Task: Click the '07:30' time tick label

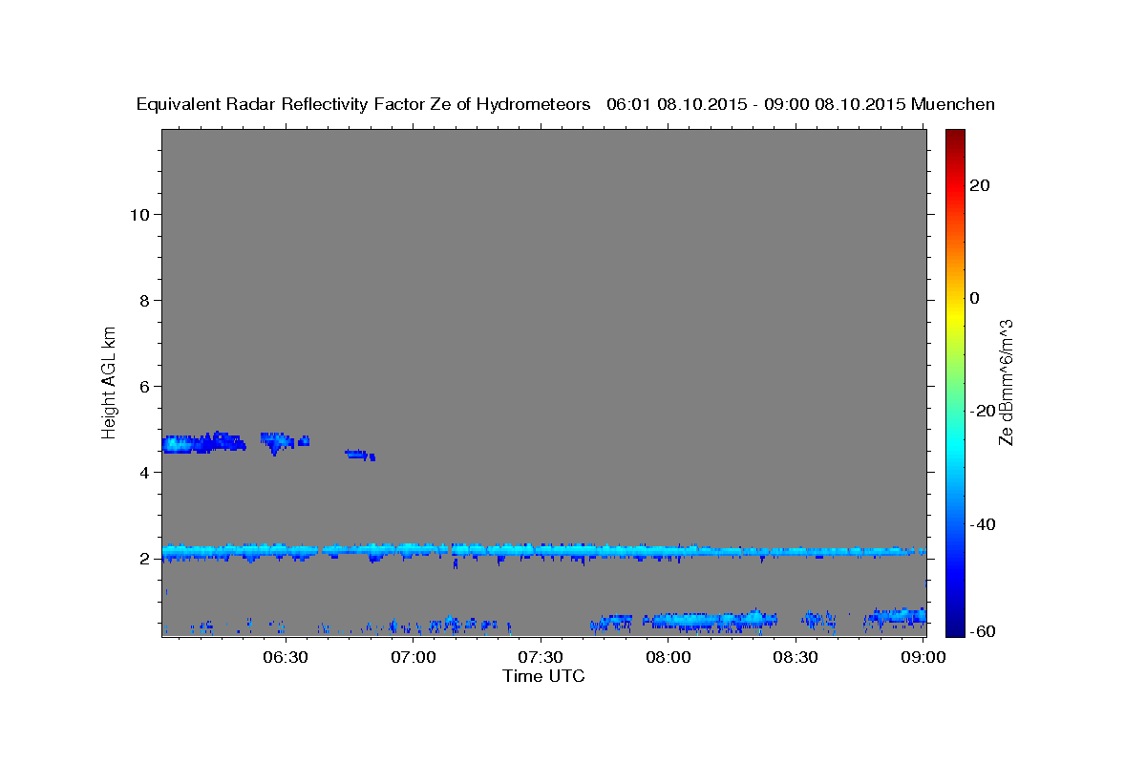Action: [x=541, y=658]
